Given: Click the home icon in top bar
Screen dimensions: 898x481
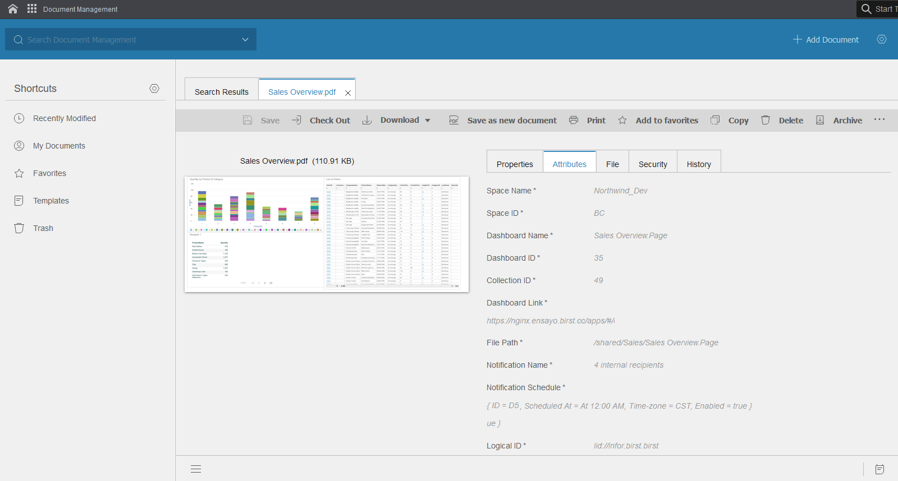Looking at the screenshot, I should (13, 9).
